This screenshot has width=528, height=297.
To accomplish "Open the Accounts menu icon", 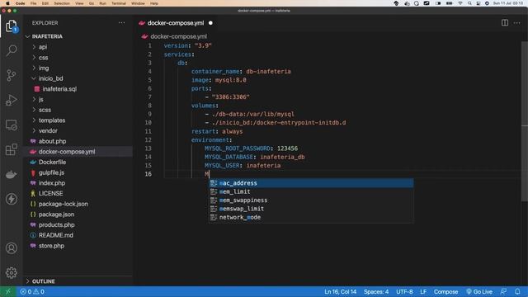I will tap(11, 248).
